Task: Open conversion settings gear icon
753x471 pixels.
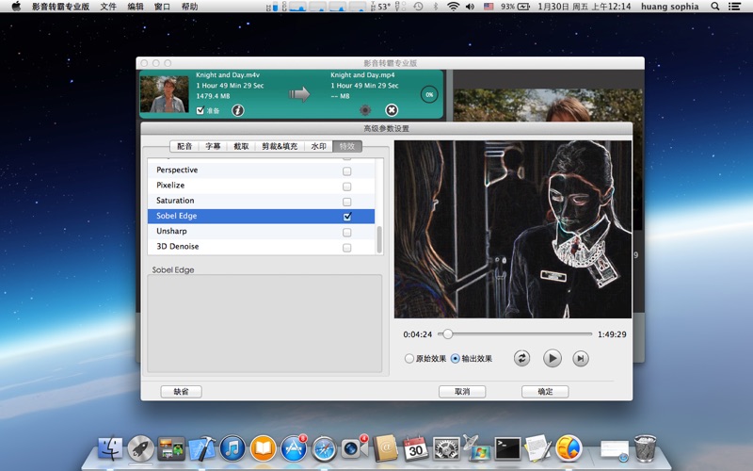Action: (x=365, y=110)
